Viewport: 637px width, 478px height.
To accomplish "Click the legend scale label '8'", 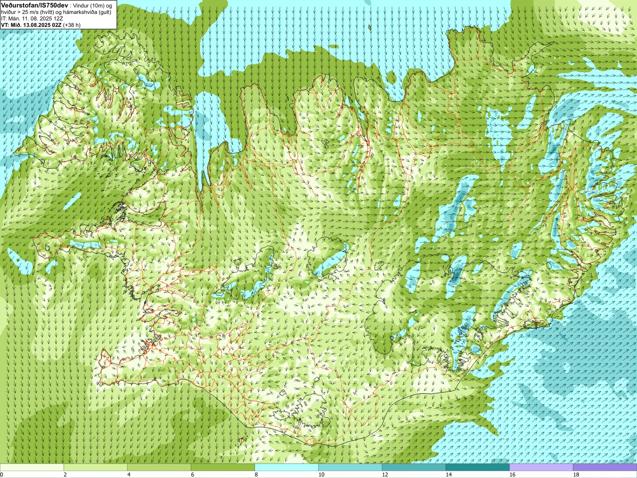I will point(256,475).
